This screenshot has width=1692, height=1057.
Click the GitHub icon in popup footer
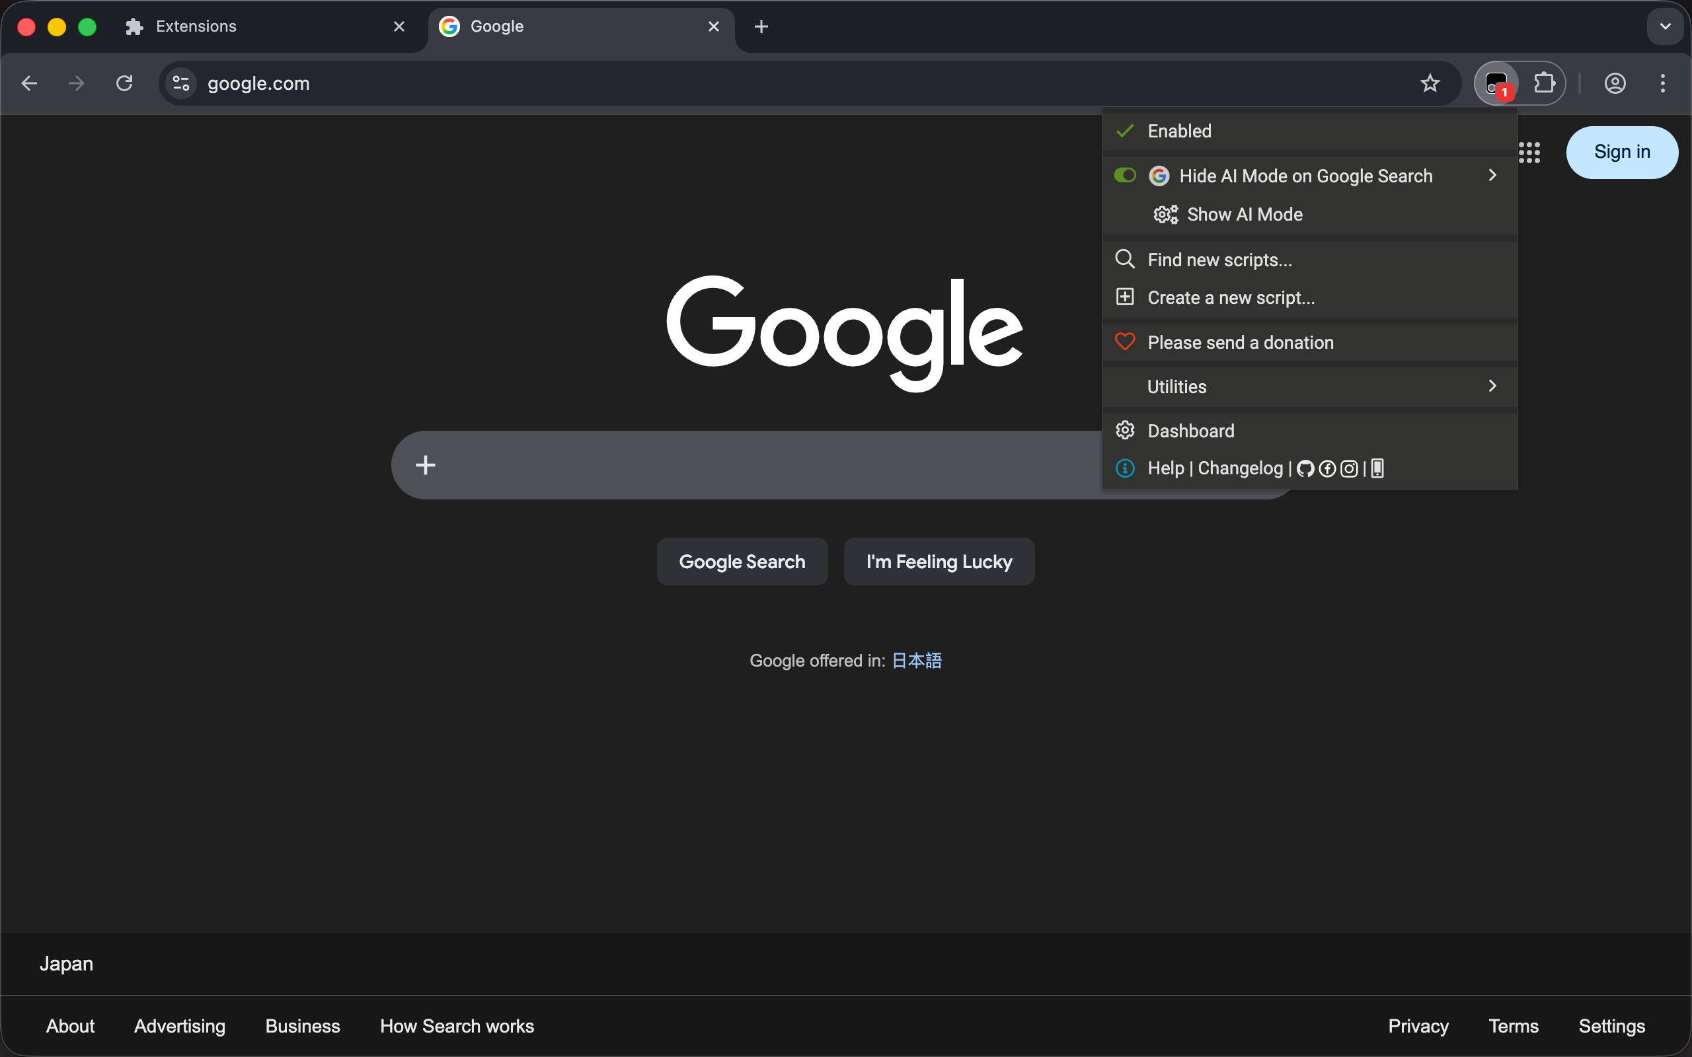coord(1305,469)
